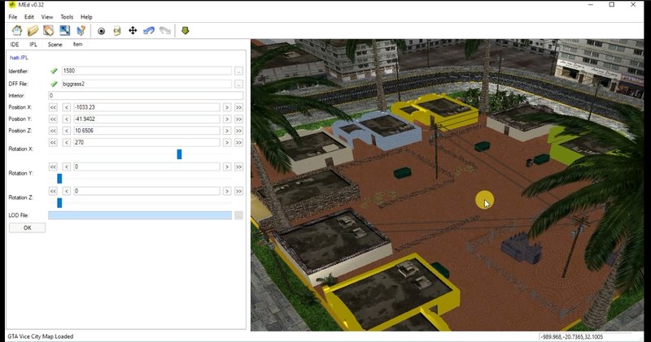Decrease Position Y by large step
This screenshot has height=342, width=651.
tap(53, 119)
